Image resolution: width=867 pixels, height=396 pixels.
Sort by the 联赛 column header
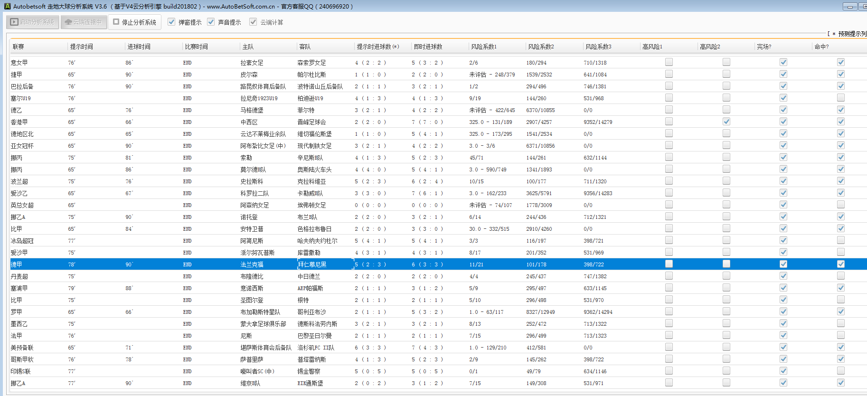click(19, 47)
